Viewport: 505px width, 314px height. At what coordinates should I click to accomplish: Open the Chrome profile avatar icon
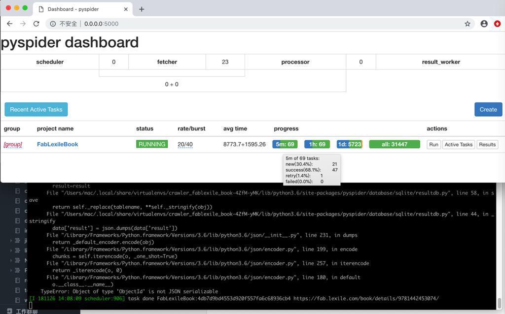pos(484,24)
